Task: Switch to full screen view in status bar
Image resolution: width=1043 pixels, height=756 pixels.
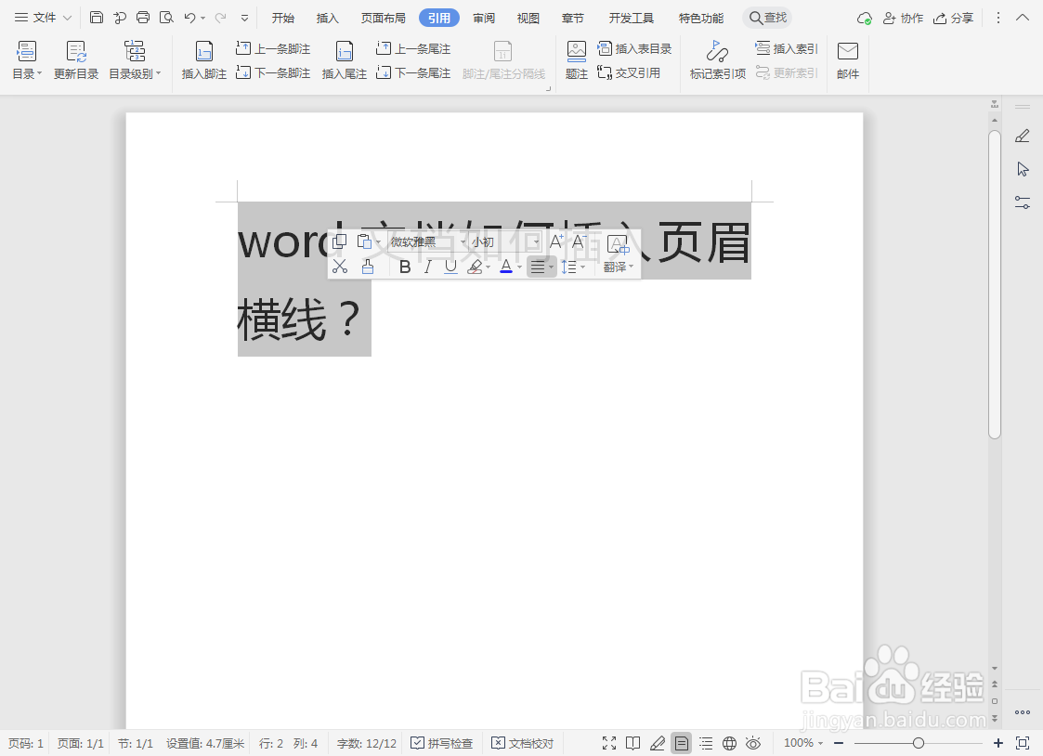Action: (x=608, y=743)
